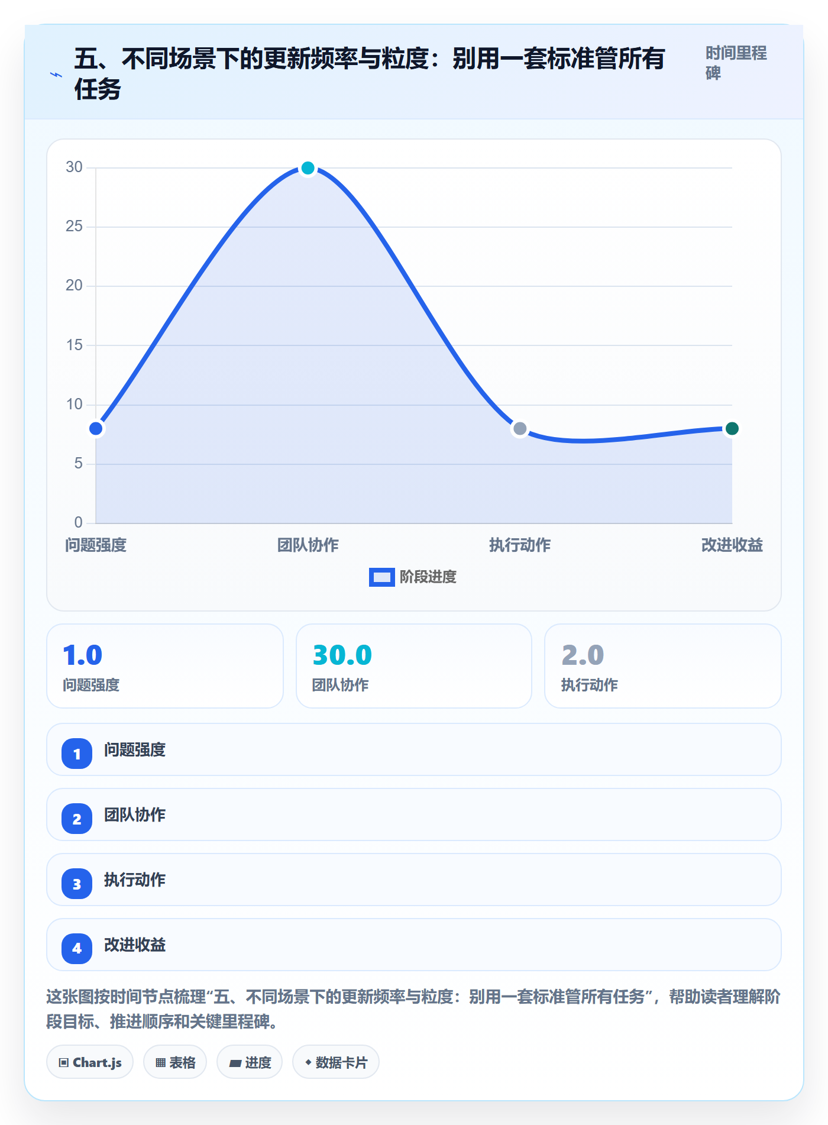Click the 问题强度 x-axis label

(96, 545)
